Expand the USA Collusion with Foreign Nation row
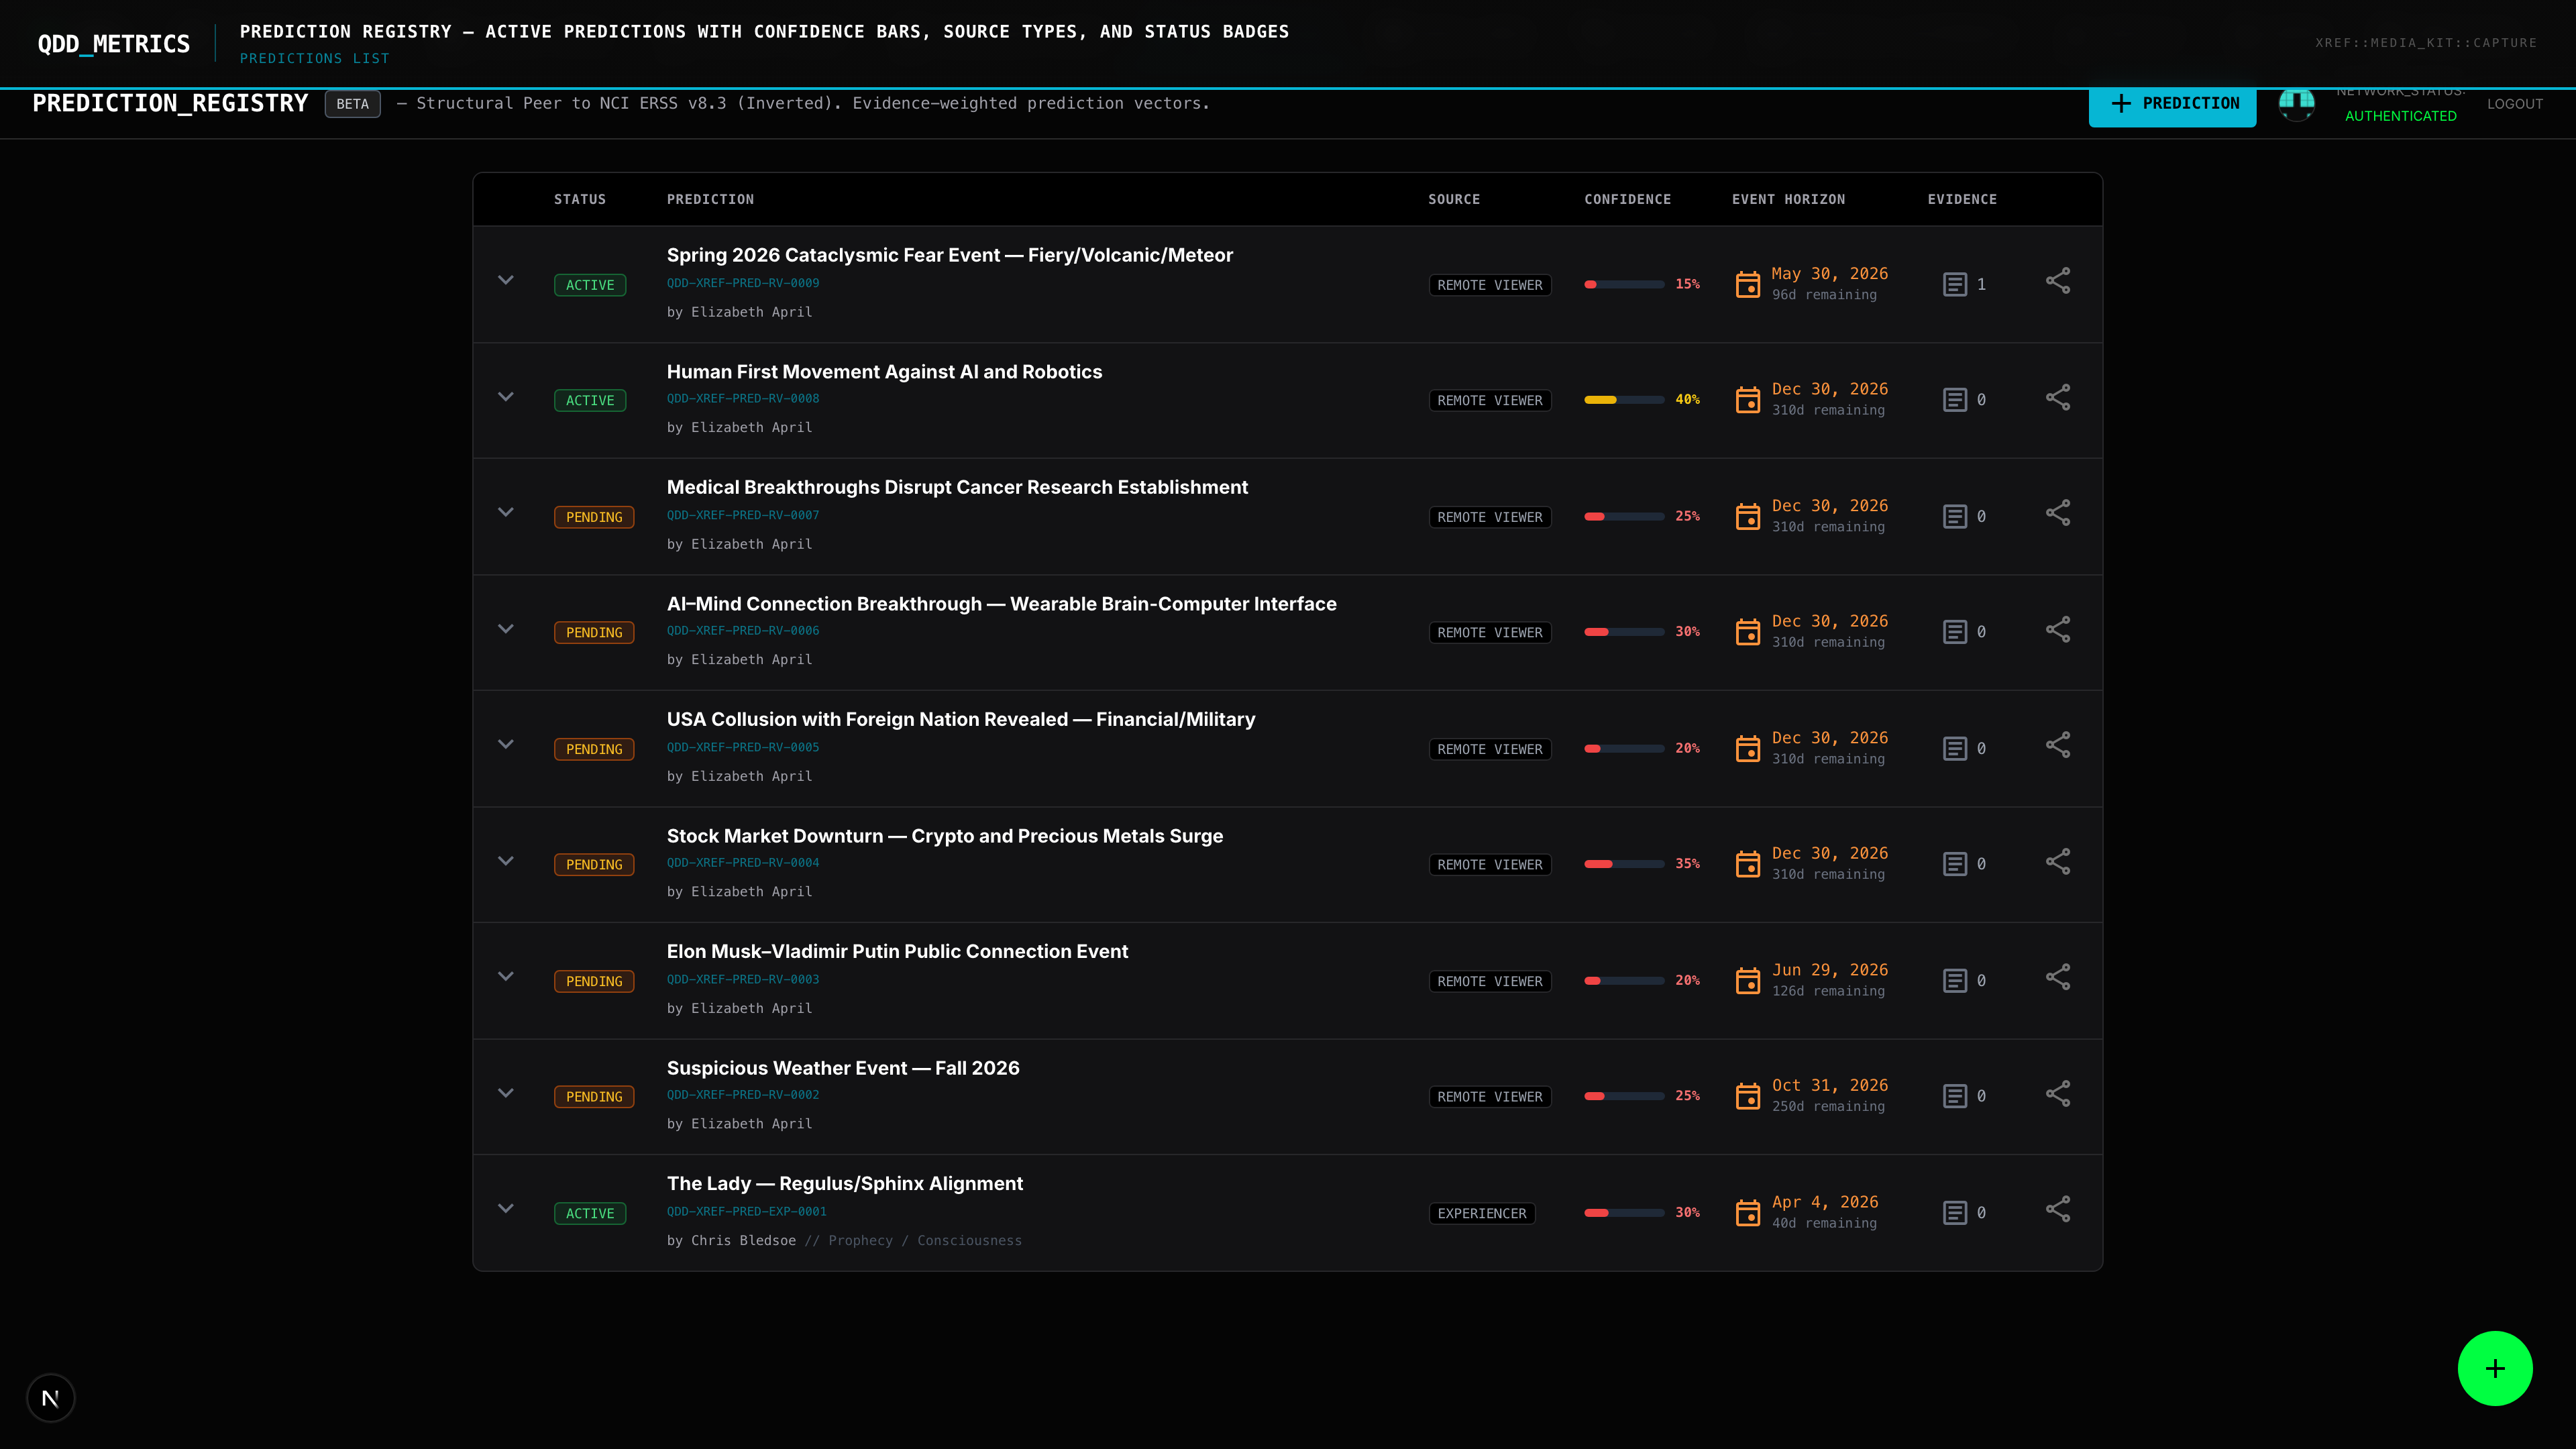2576x1449 pixels. coord(506,744)
